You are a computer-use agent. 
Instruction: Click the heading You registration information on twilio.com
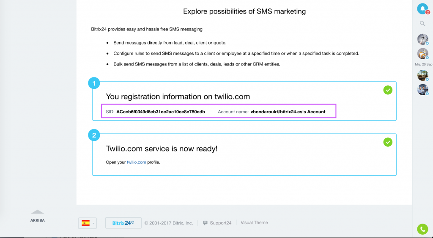coord(178,97)
